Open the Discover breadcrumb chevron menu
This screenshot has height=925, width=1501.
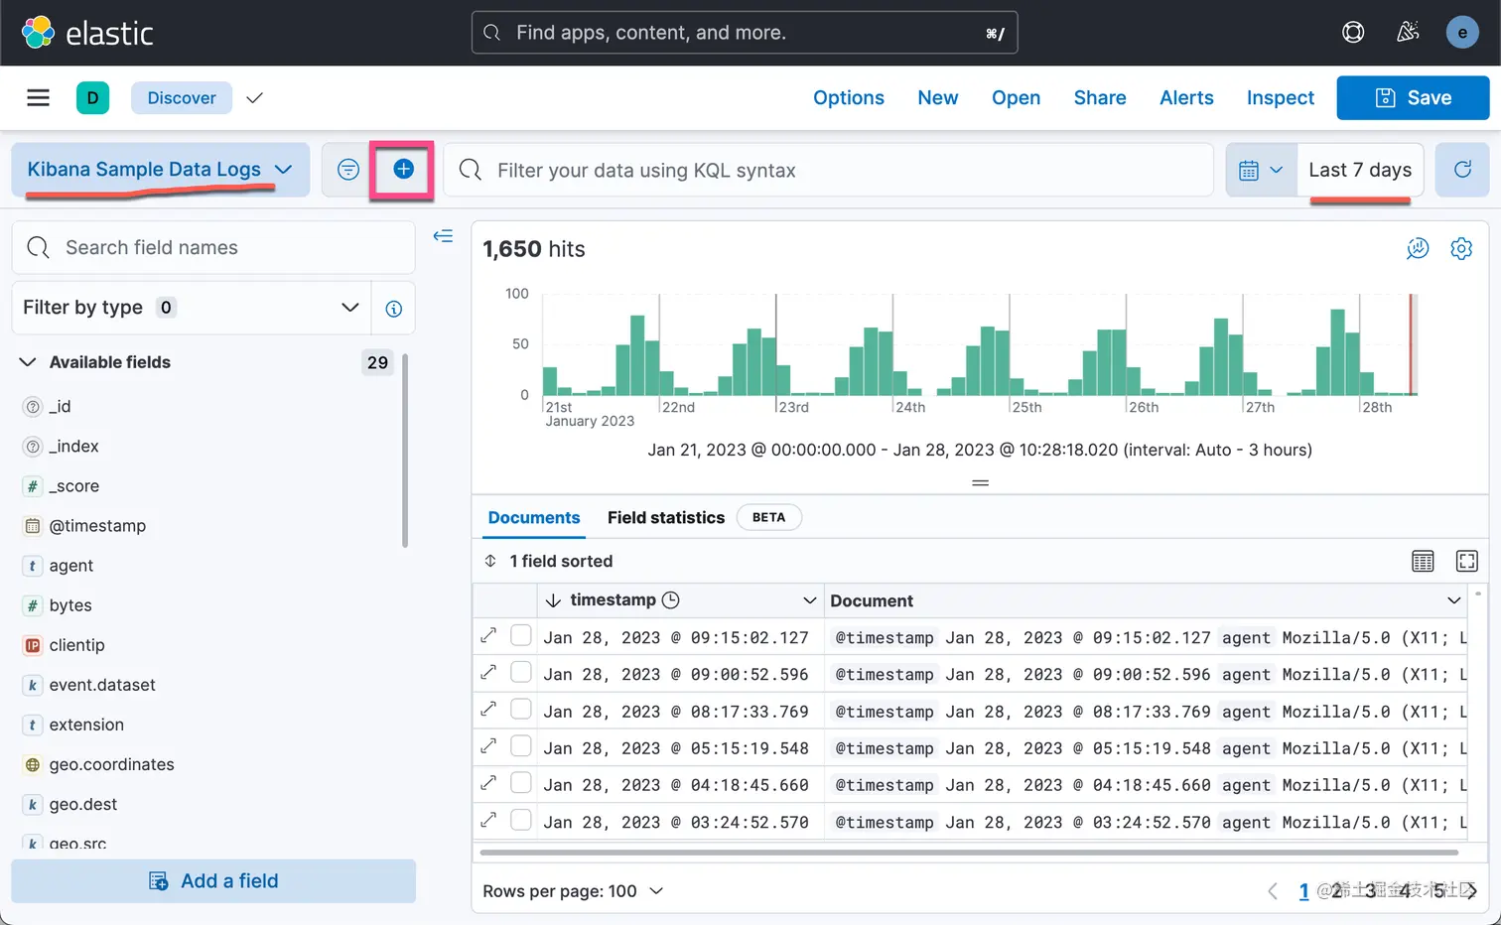tap(254, 97)
